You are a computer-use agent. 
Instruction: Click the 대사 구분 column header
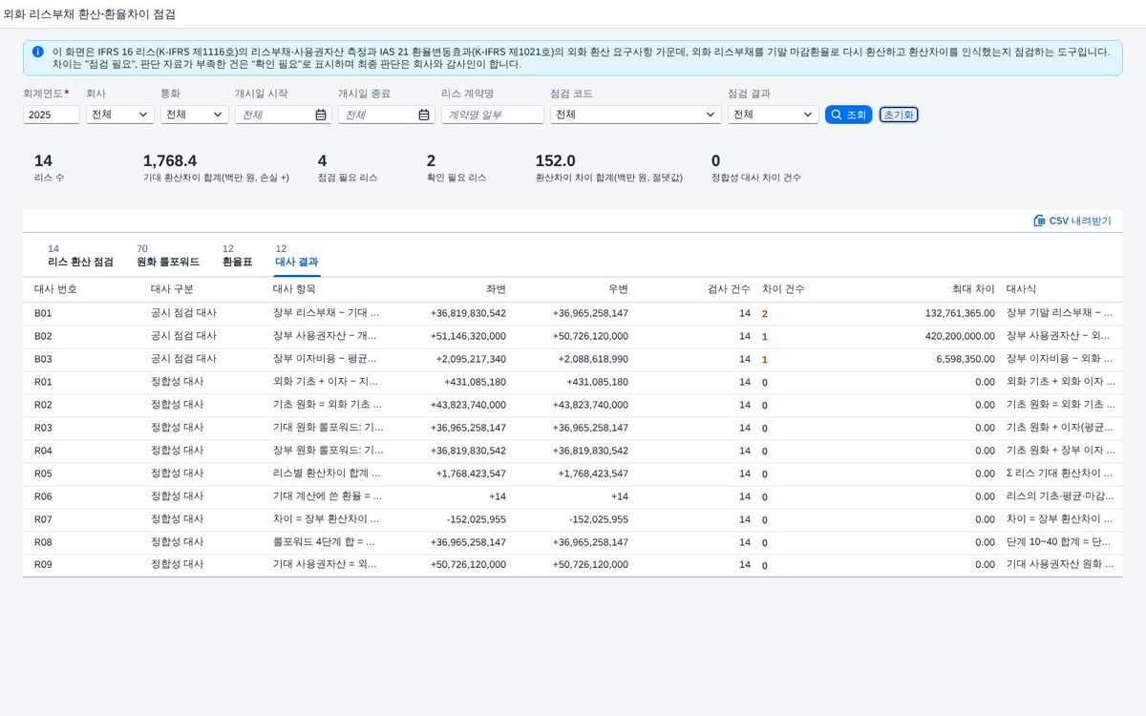click(172, 289)
